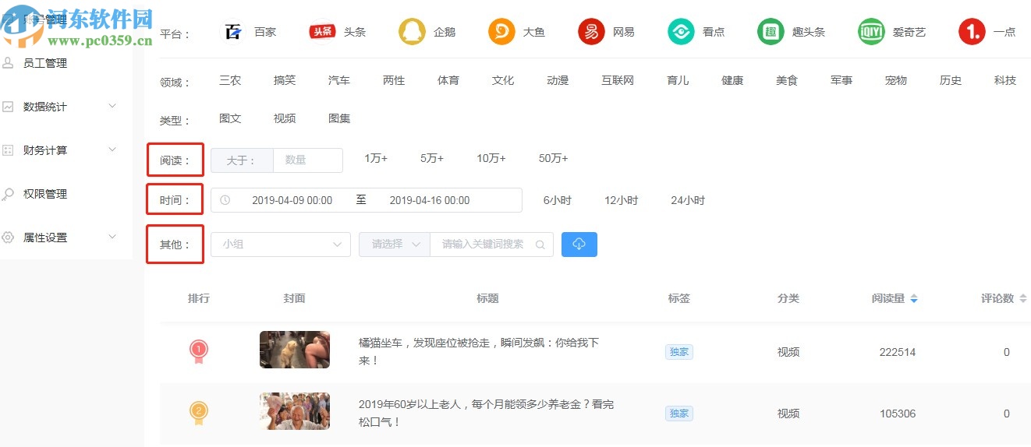1031x447 pixels.
Task: Click the end date 2019-04-16 field
Action: 430,200
